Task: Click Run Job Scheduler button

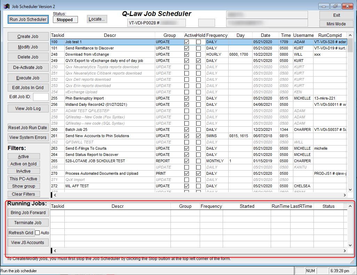Action: (x=28, y=19)
